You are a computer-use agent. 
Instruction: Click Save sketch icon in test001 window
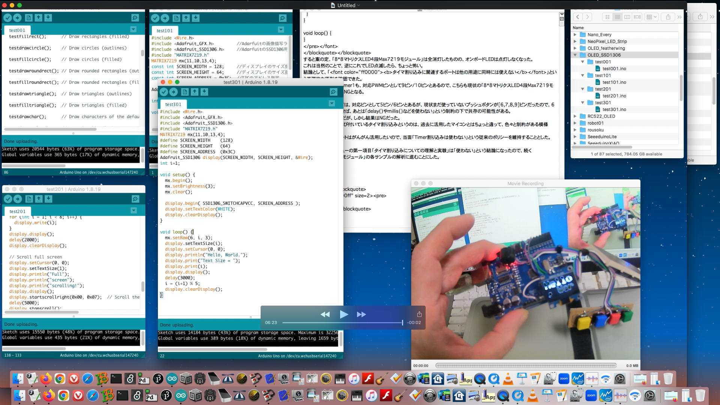pyautogui.click(x=48, y=18)
